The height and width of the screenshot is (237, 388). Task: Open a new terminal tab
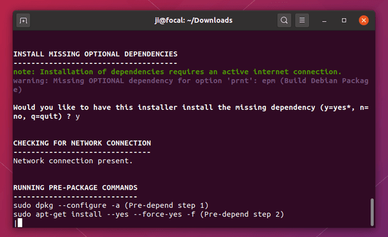(23, 20)
